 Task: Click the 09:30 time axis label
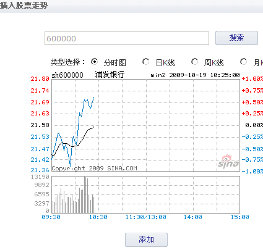click(51, 217)
